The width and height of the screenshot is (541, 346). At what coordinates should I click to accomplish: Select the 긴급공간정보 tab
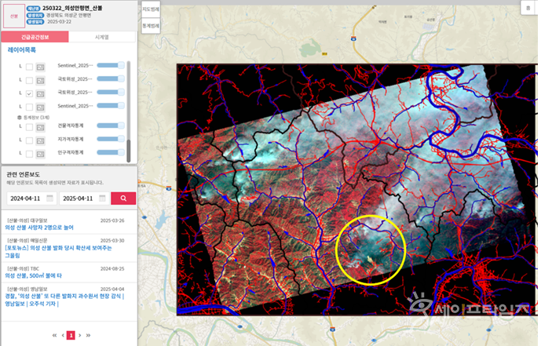pos(34,37)
